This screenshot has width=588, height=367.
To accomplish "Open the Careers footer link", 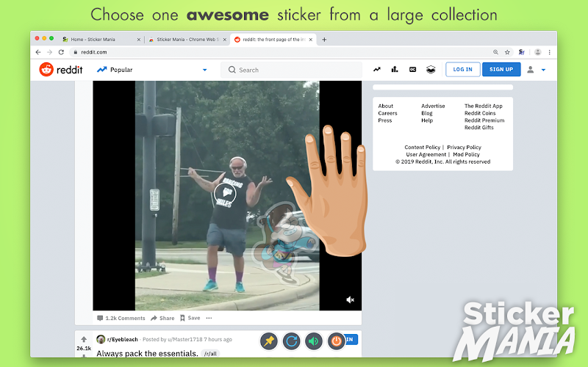I will tap(387, 113).
